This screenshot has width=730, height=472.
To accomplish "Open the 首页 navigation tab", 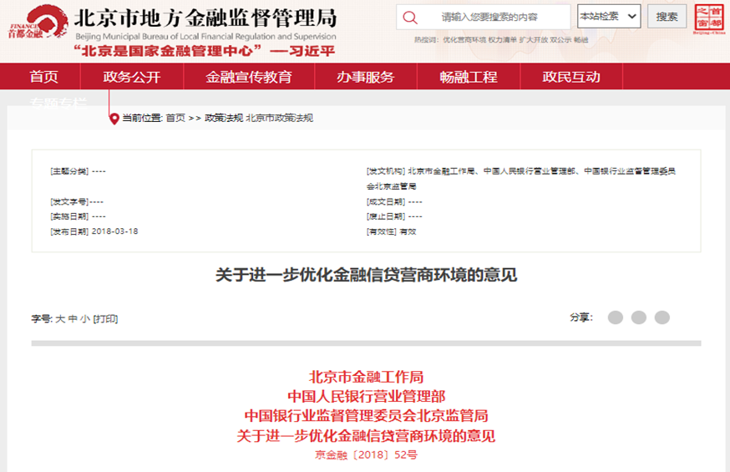I will [43, 77].
